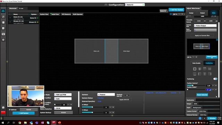
Task: Open the Configuration page from the sidebar
Action: [x=3, y=11]
